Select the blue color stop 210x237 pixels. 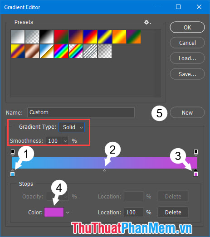13,173
